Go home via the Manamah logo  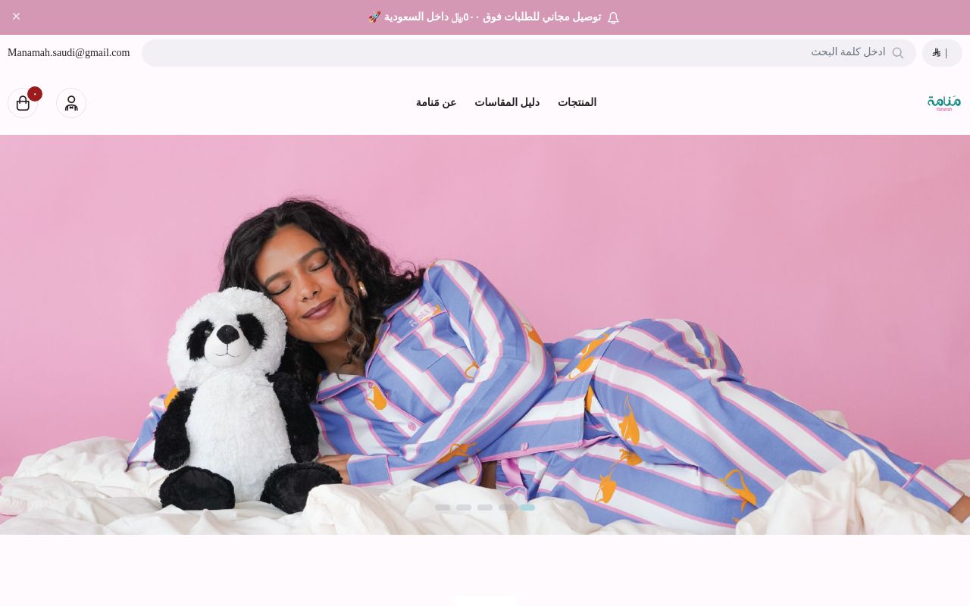pos(944,103)
